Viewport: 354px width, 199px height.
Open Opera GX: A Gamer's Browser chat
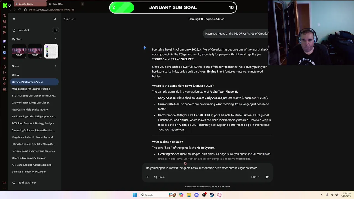[x=34, y=158]
